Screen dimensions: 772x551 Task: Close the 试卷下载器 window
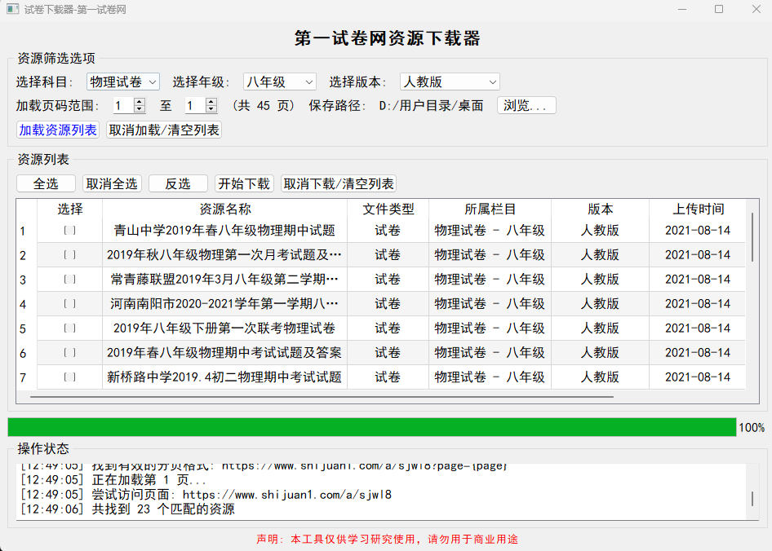pyautogui.click(x=756, y=9)
